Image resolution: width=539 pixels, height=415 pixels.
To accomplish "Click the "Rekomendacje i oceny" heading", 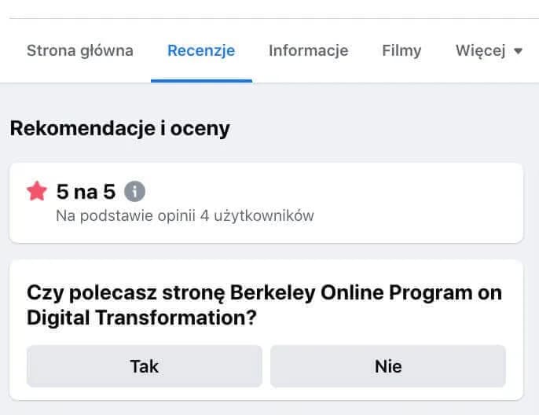I will [119, 128].
